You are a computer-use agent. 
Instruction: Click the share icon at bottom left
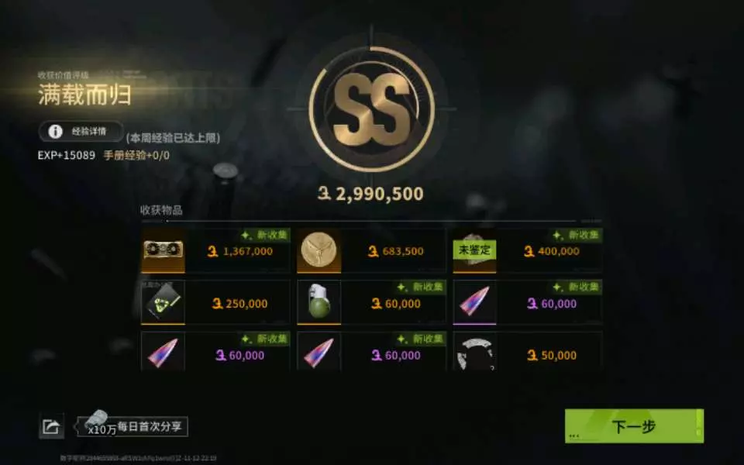click(x=51, y=426)
